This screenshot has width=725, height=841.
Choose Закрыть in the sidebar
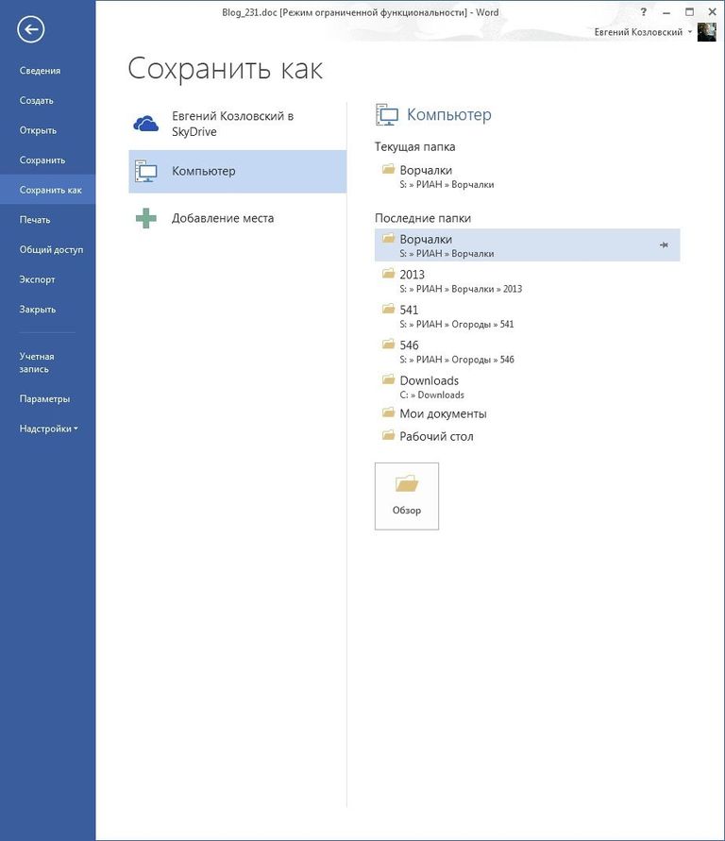tap(38, 310)
